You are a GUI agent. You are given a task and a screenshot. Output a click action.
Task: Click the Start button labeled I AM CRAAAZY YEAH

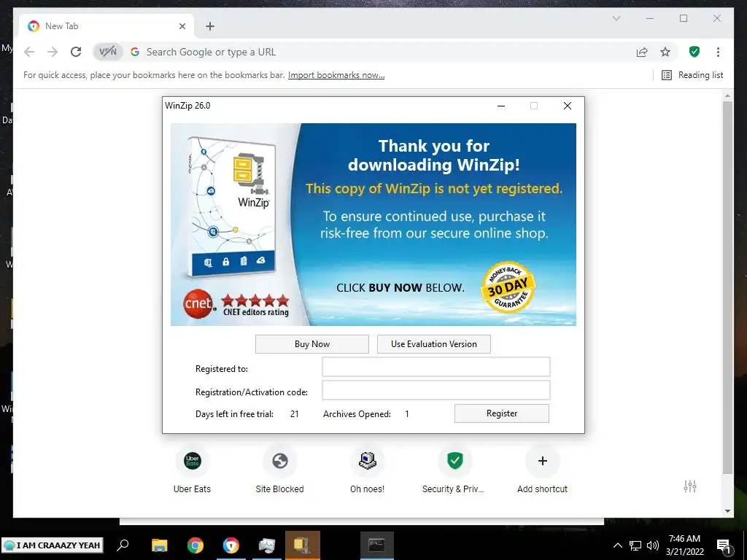click(53, 545)
